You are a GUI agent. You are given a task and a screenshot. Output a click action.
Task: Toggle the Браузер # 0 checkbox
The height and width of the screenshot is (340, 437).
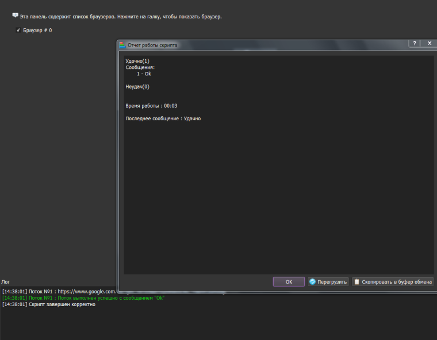(18, 30)
